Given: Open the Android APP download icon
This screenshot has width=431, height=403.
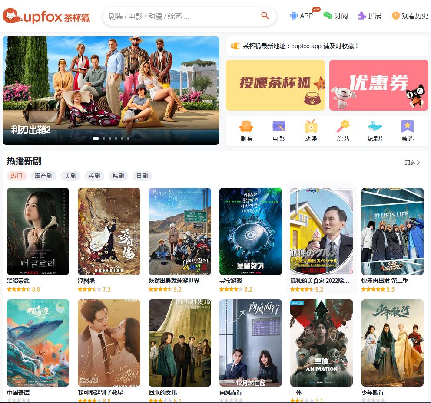Looking at the screenshot, I should (x=294, y=16).
